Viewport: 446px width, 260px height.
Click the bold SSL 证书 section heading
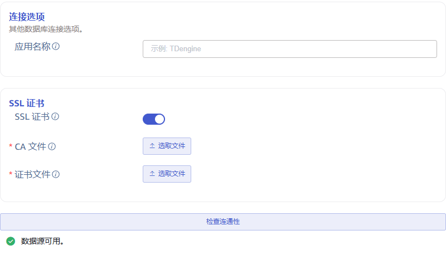27,103
